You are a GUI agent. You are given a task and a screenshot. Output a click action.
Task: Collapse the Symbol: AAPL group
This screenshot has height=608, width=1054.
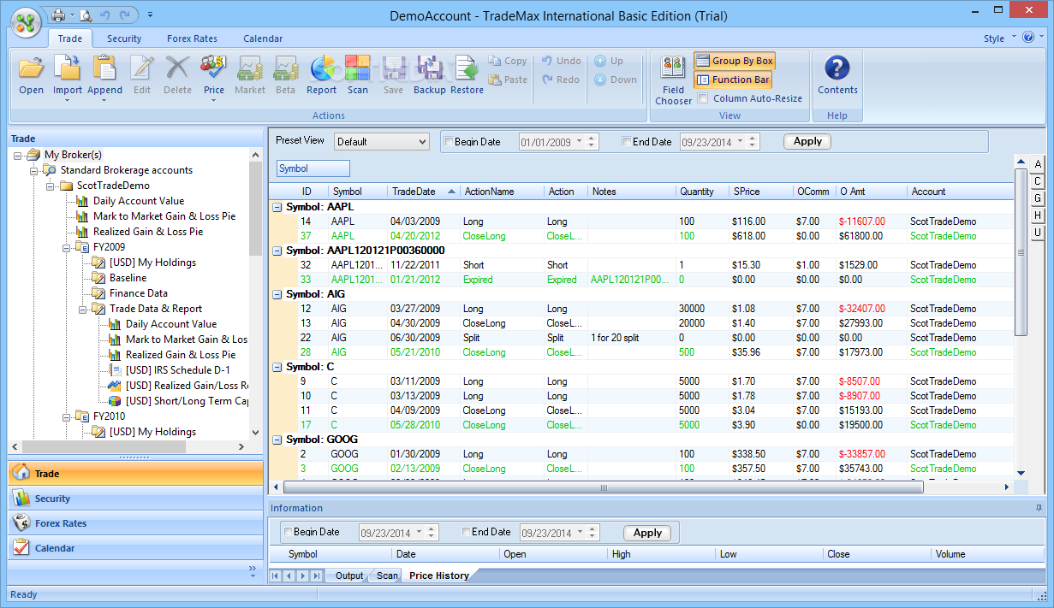click(277, 207)
